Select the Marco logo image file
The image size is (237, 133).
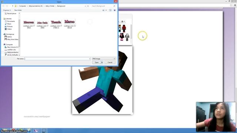[x=70, y=24]
